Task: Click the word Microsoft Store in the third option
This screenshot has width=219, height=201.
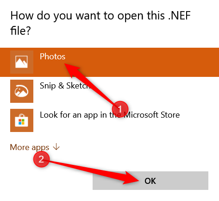Action: (152, 115)
